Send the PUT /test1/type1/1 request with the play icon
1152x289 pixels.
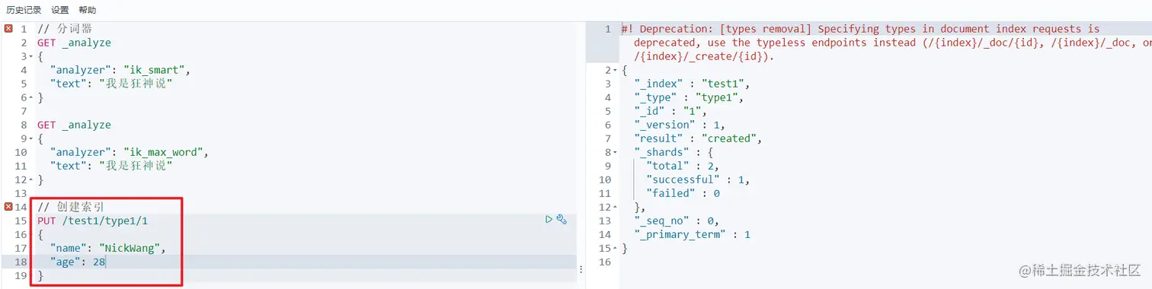[549, 220]
